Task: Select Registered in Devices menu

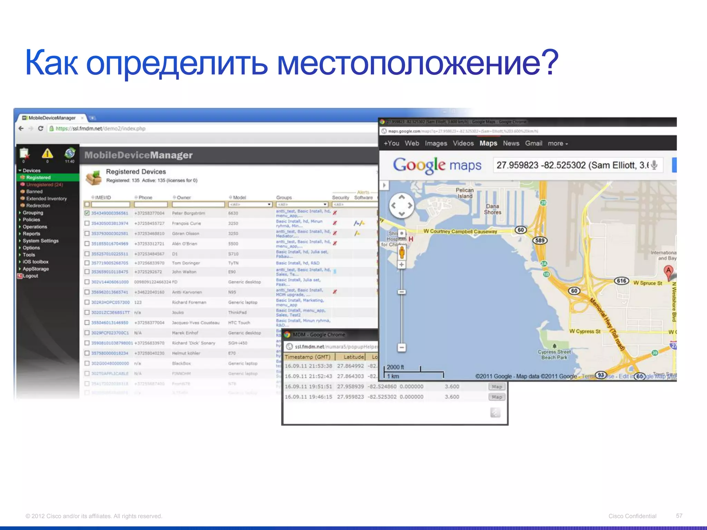Action: (38, 178)
